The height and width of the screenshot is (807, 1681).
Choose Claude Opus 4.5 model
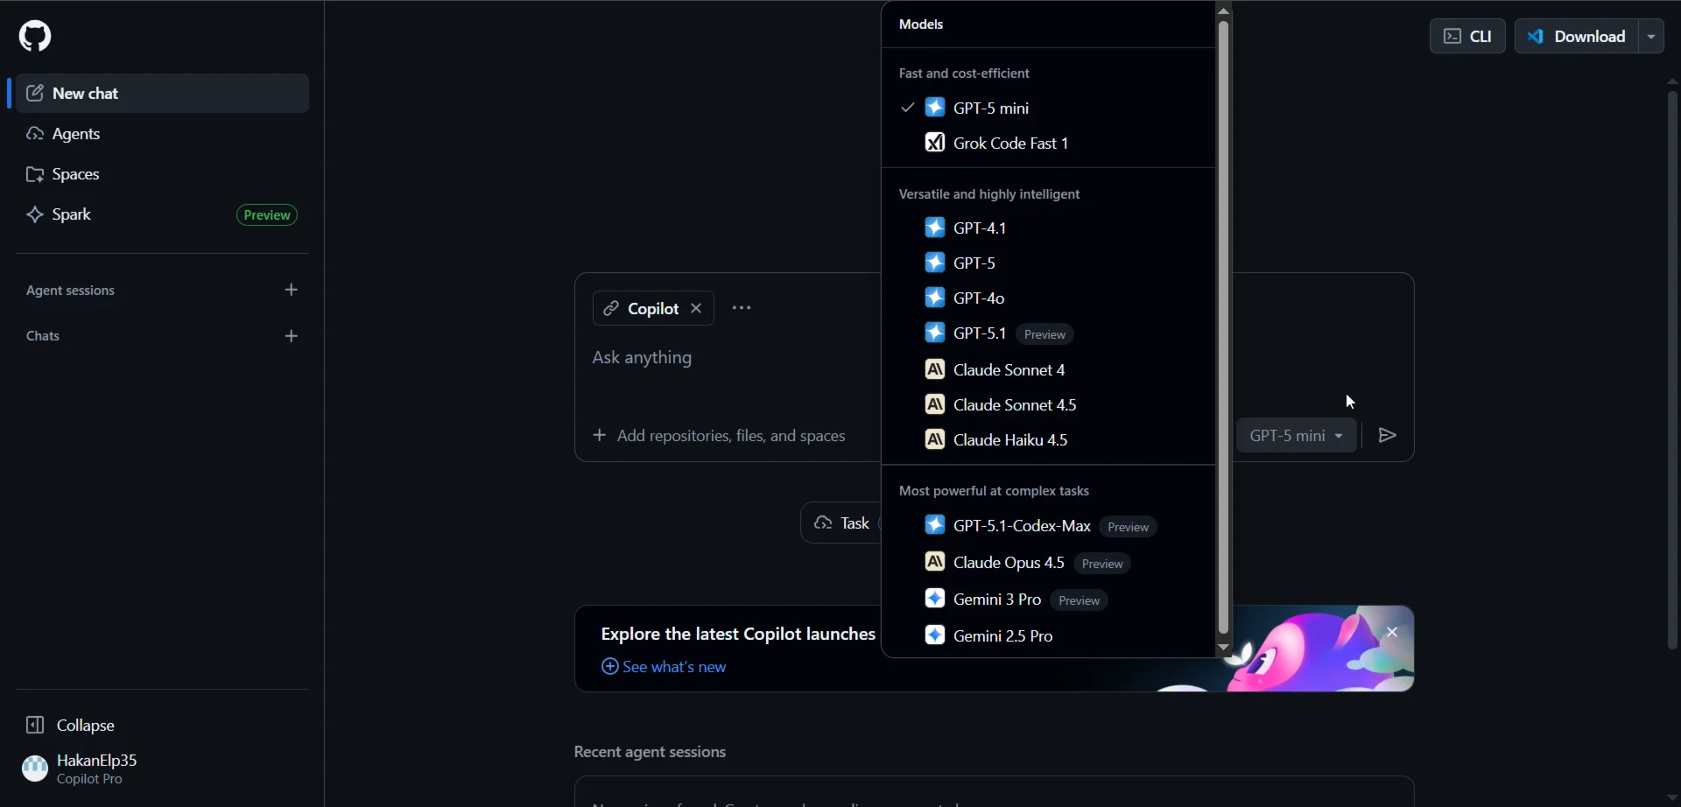[x=1048, y=563]
